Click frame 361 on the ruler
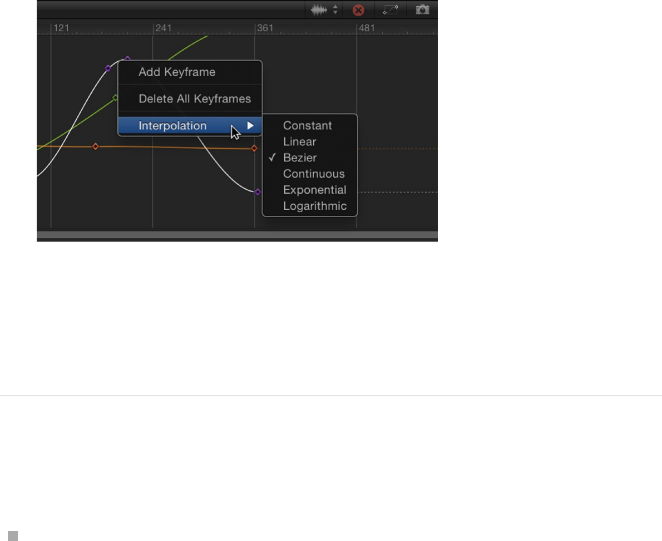This screenshot has width=662, height=541. [265, 28]
